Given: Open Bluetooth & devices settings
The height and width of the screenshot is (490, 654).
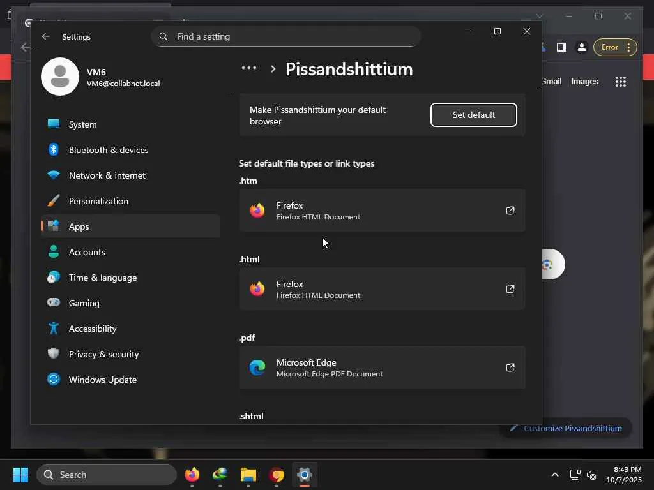Looking at the screenshot, I should [130, 150].
